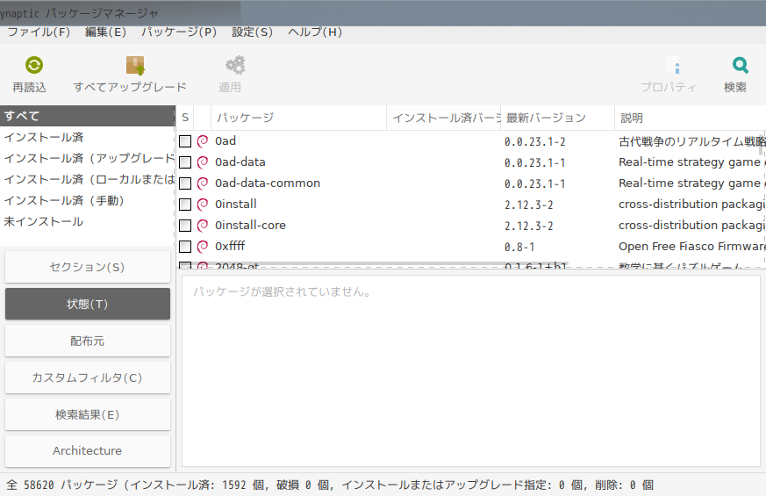Click the Debian swirl icon for 0ad-data
Screen dimensions: 766x496
coord(202,162)
